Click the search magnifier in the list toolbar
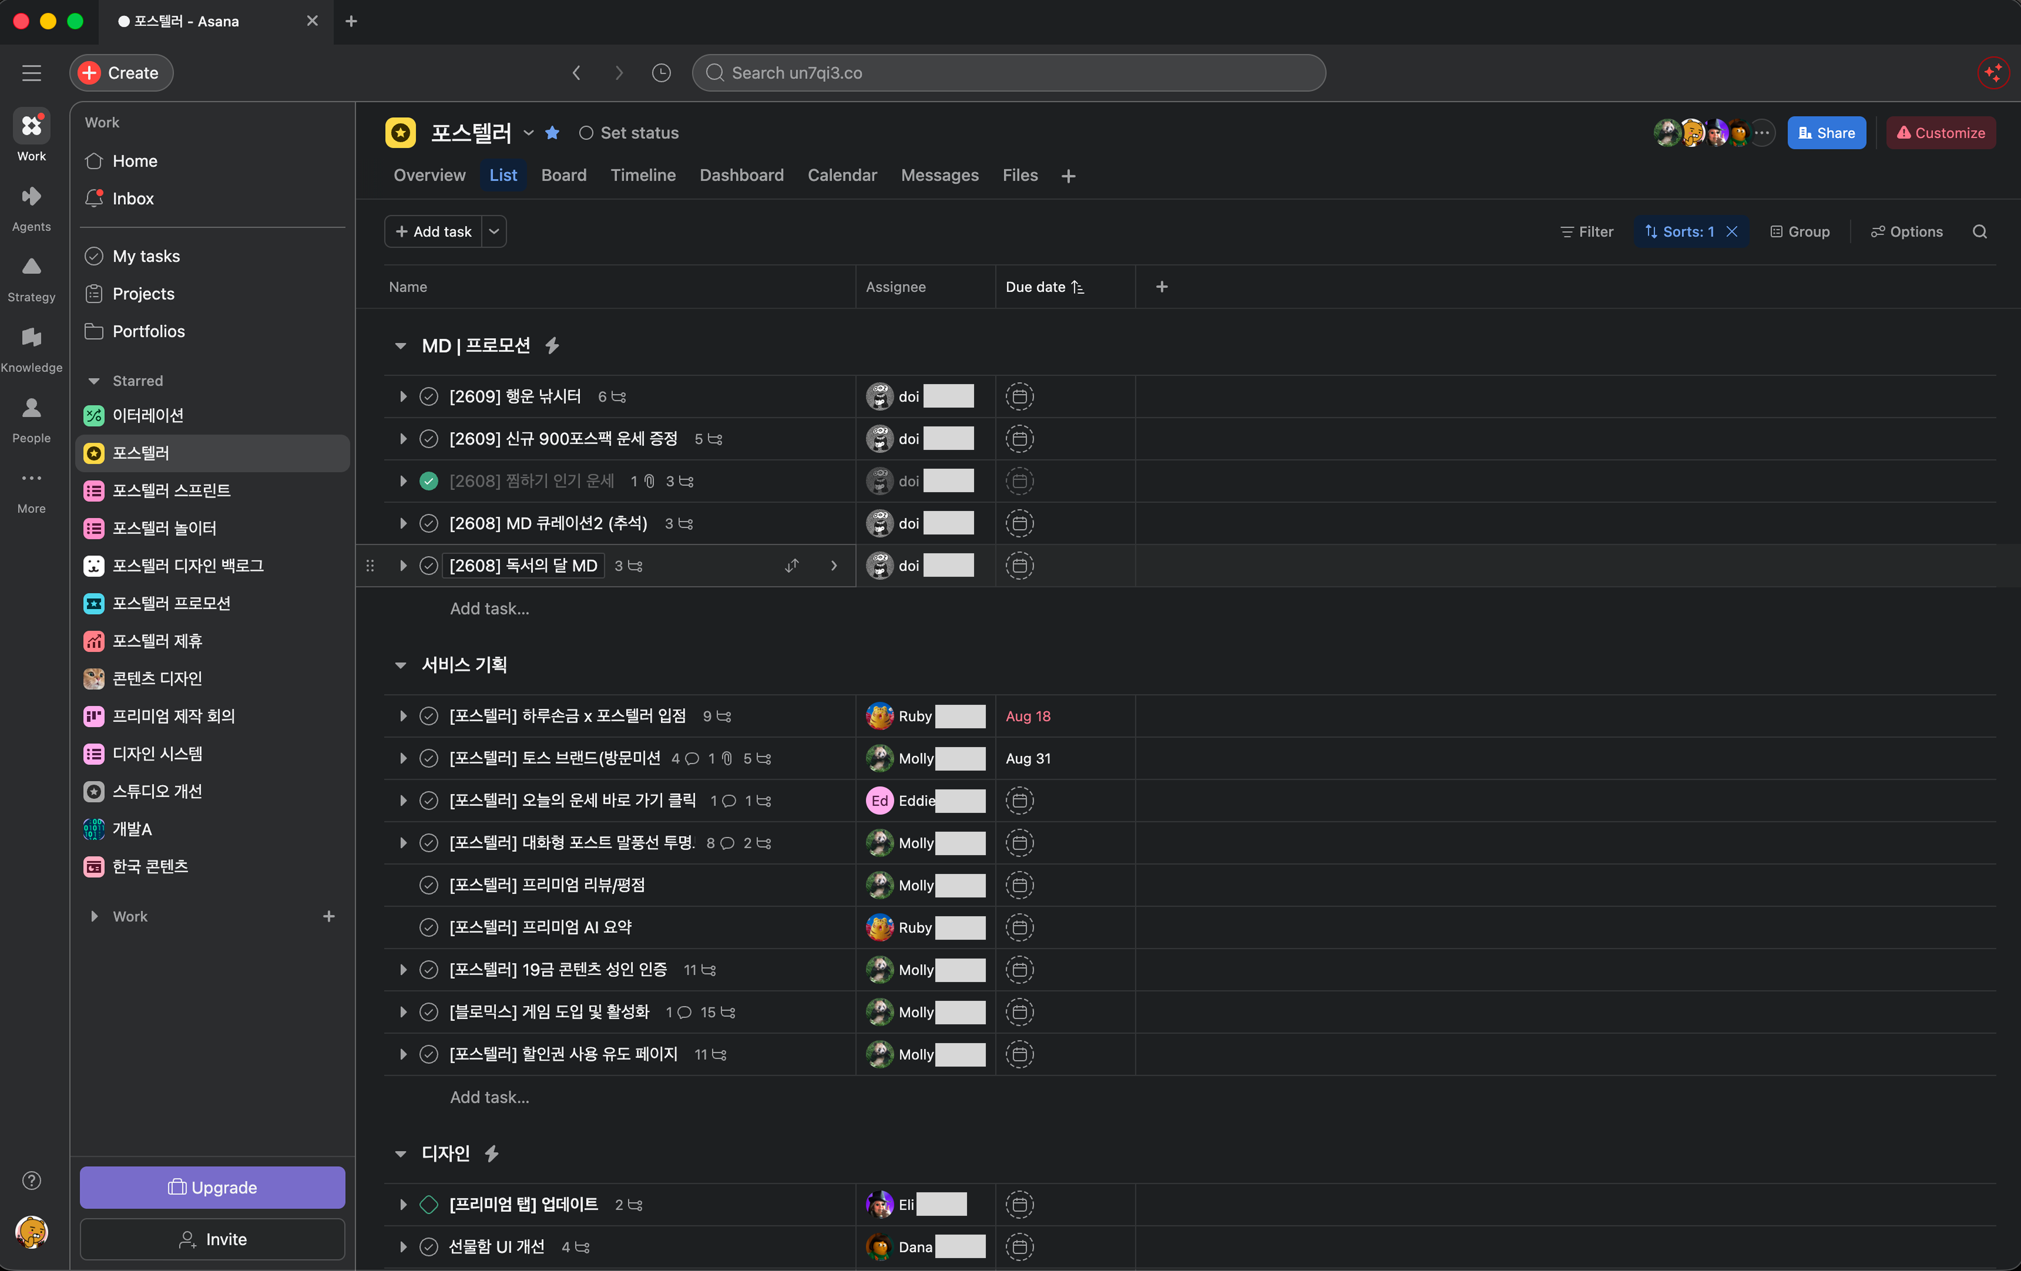 click(1979, 231)
